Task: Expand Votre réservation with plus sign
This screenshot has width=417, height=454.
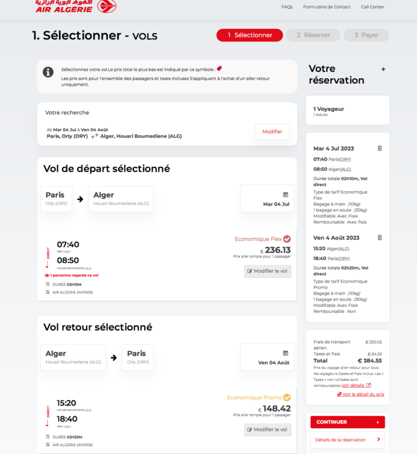Action: point(383,69)
